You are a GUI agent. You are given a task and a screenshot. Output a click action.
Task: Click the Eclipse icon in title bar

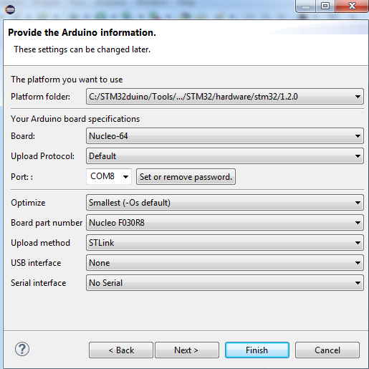coord(10,9)
